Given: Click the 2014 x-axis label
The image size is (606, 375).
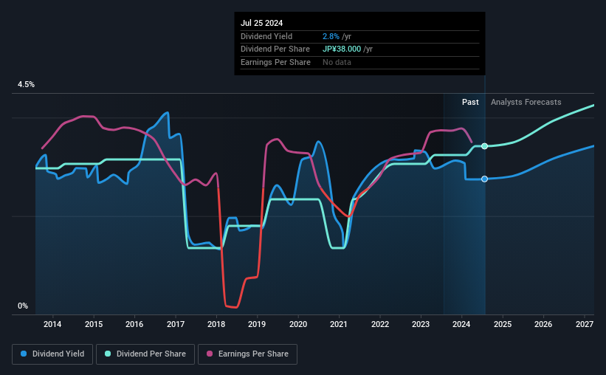Looking at the screenshot, I should 52,324.
